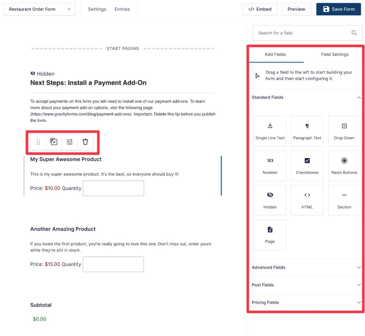This screenshot has height=336, width=365.
Task: Switch to the Field Settings tab
Action: point(334,54)
